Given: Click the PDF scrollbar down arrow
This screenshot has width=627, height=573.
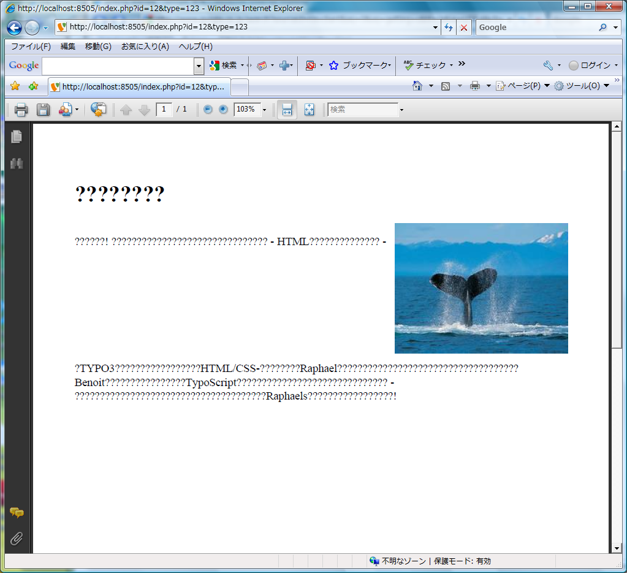Looking at the screenshot, I should click(x=616, y=548).
